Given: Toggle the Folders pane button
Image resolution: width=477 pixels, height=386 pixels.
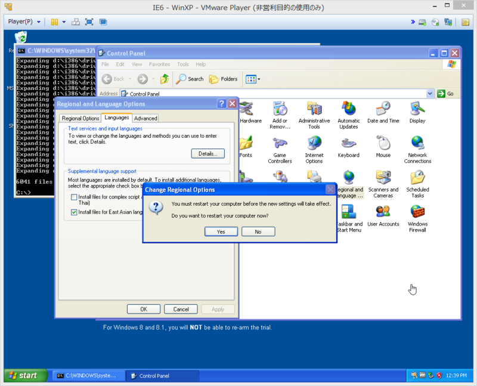Looking at the screenshot, I should click(223, 79).
